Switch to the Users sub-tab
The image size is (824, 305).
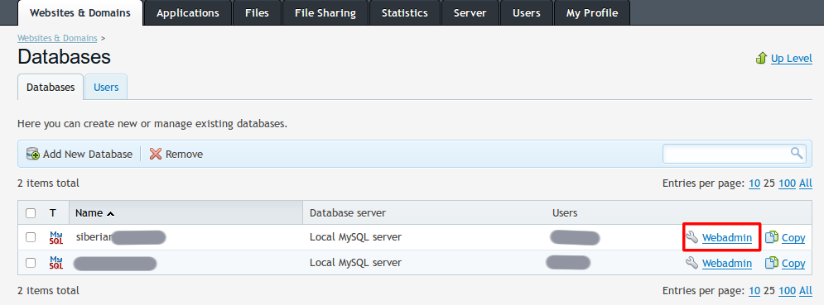point(106,87)
